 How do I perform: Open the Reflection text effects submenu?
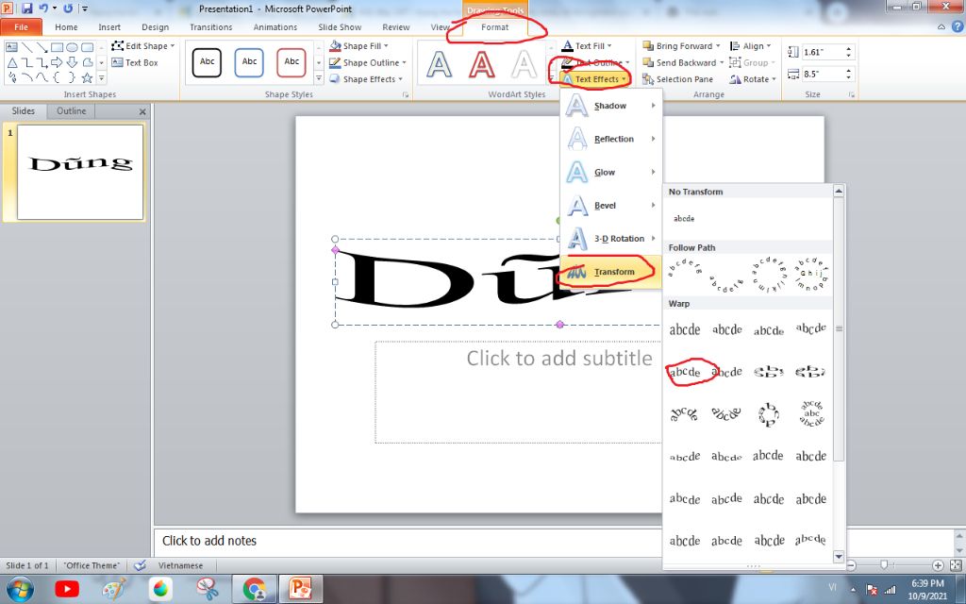611,140
